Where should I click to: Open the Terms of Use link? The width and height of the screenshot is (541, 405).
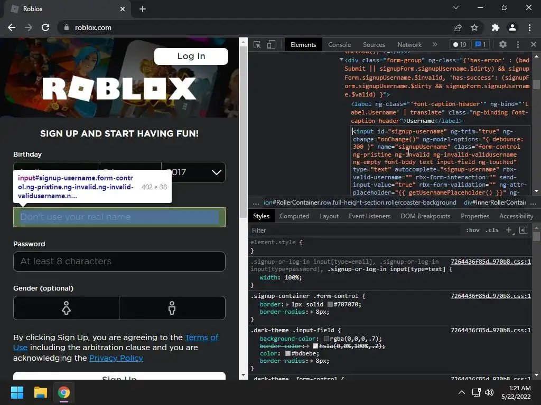[202, 337]
